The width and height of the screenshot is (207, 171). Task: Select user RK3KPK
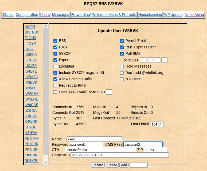click(32, 161)
